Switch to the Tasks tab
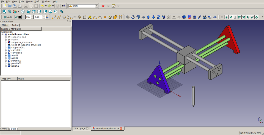 (15, 25)
